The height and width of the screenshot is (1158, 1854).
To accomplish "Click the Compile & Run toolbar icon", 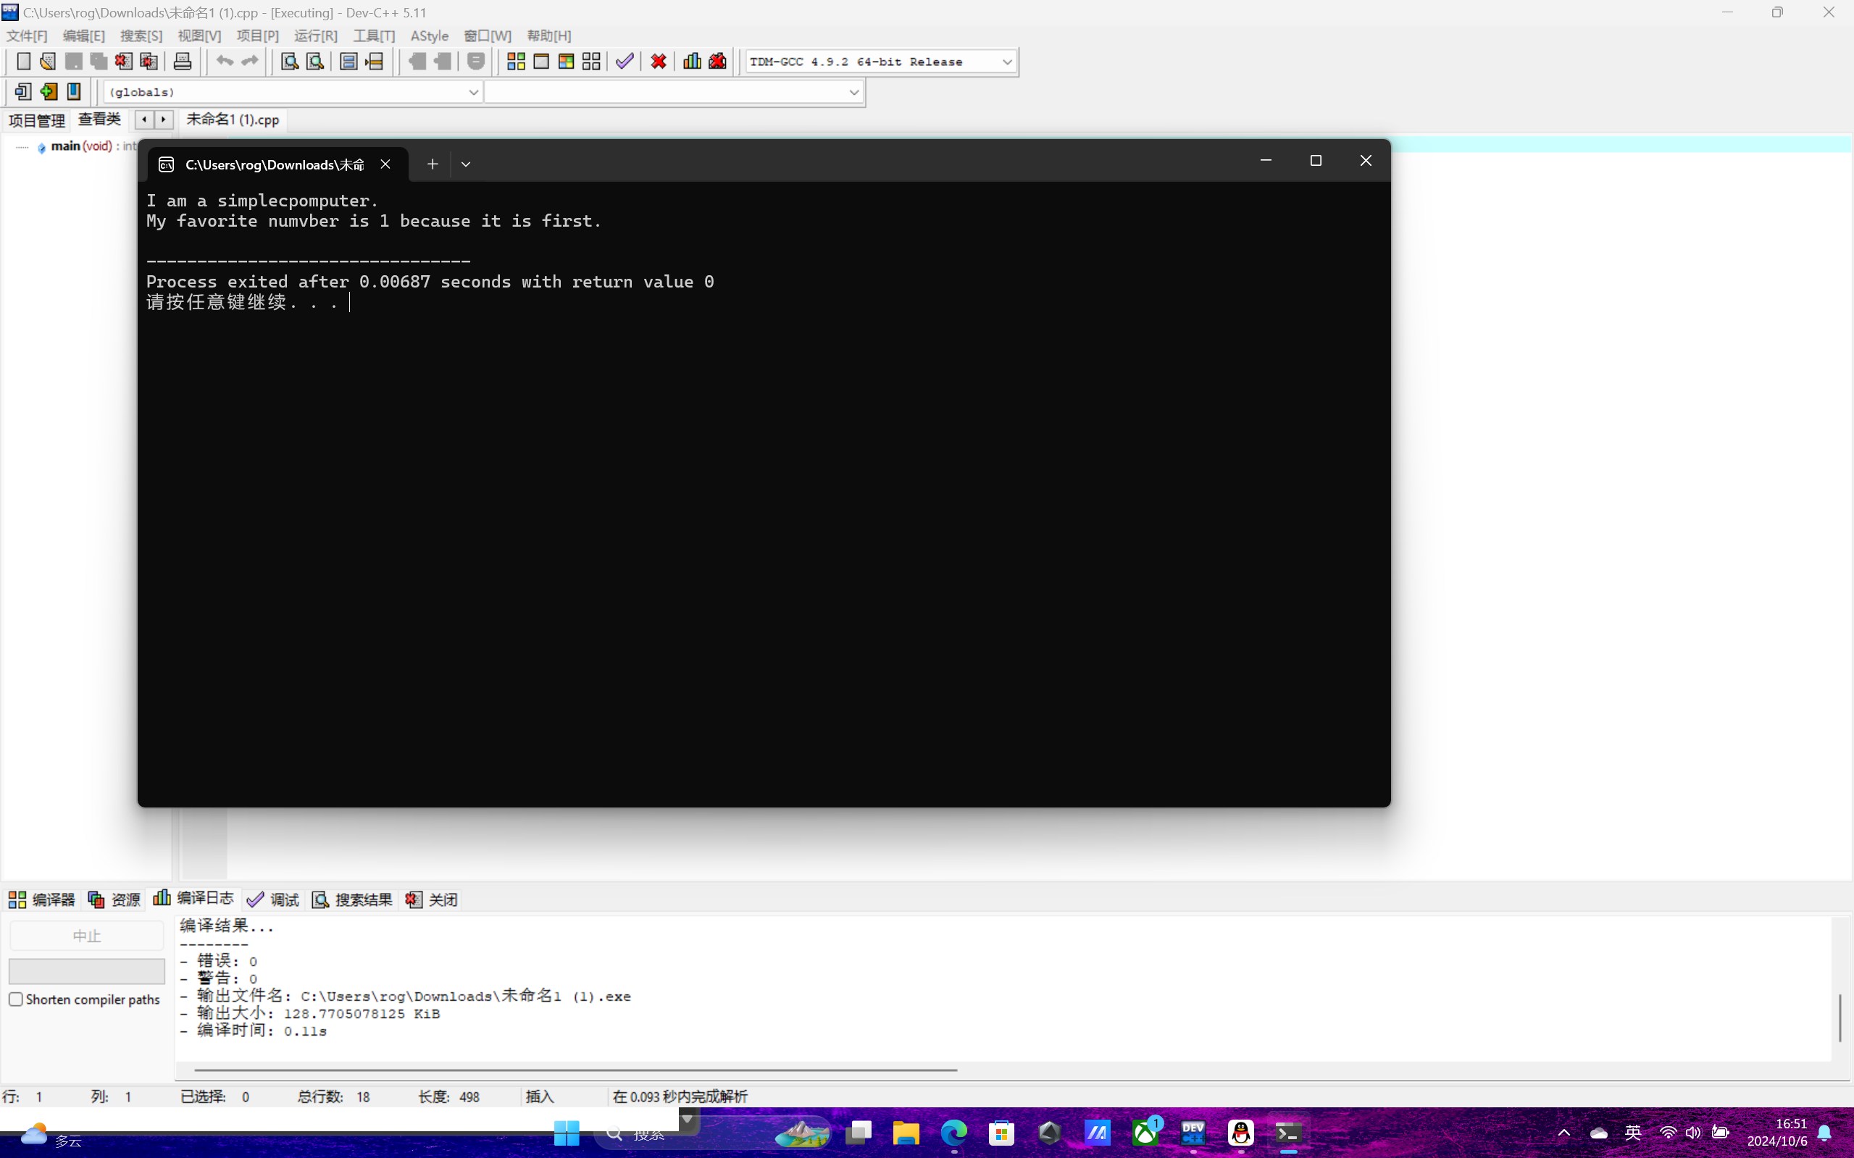I will click(x=566, y=62).
